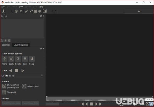Click Track backwards button

pos(11,71)
